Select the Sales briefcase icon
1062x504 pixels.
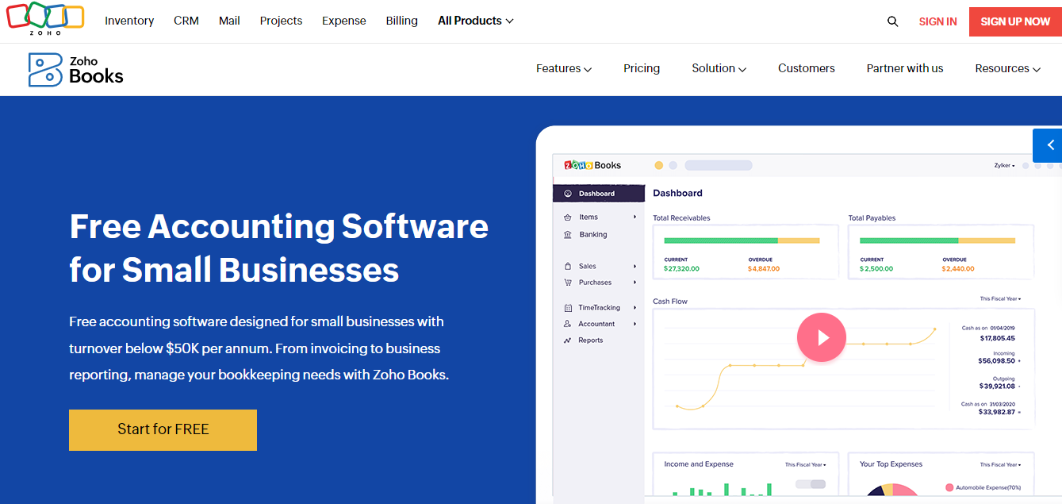(x=568, y=265)
